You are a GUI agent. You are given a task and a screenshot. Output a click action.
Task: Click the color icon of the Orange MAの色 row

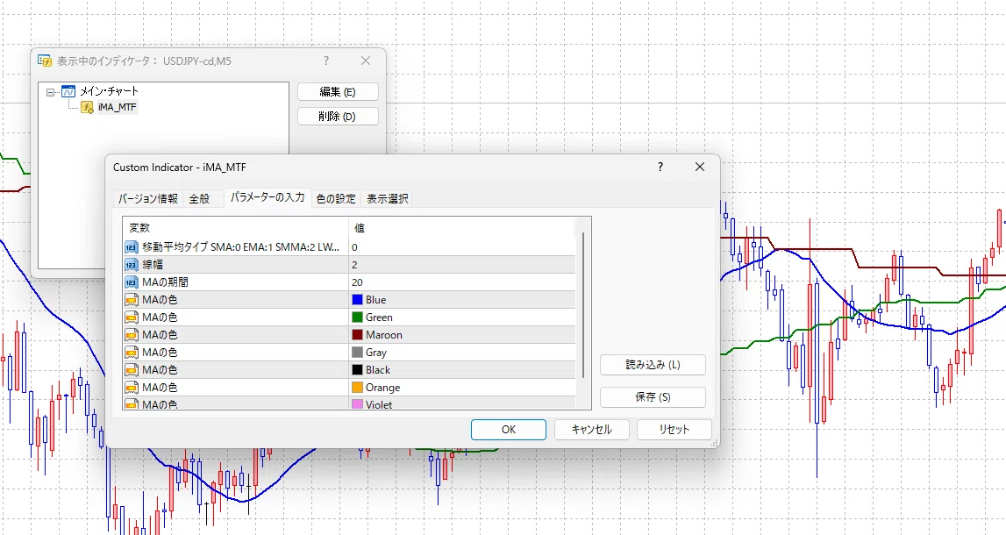pyautogui.click(x=131, y=388)
